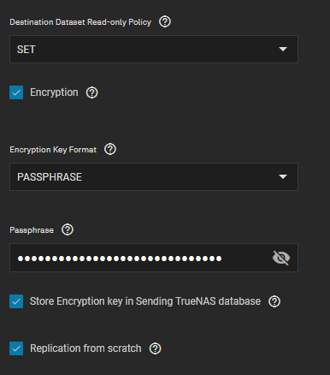Select the SET value text
Screen dimensions: 330x375
(27, 50)
